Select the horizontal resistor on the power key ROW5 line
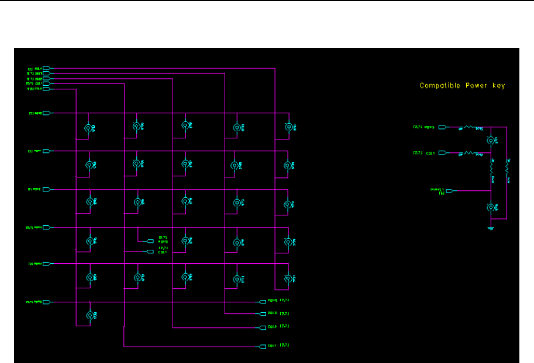534x363 pixels. click(x=469, y=127)
